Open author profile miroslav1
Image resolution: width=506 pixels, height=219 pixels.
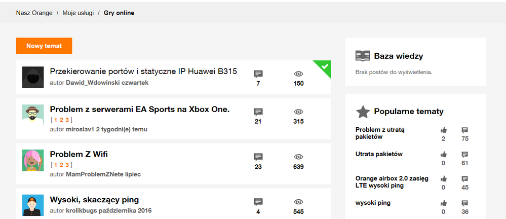[x=80, y=129]
